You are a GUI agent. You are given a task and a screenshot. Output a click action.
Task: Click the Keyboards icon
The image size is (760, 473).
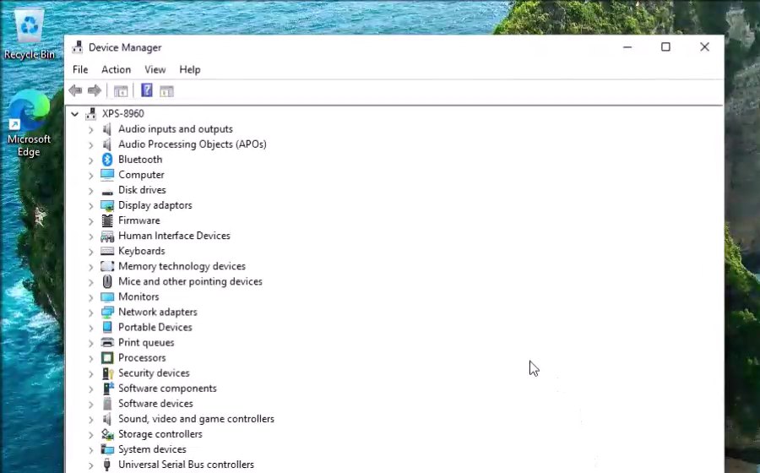107,251
